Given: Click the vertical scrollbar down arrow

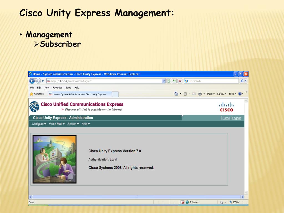Looking at the screenshot, I should pos(246,192).
